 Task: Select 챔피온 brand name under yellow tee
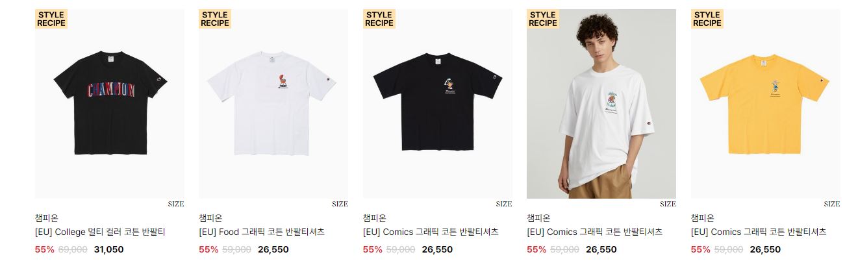coord(703,218)
